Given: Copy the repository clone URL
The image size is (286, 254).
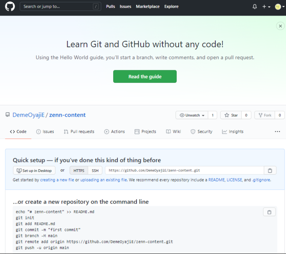Looking at the screenshot, I should (x=270, y=170).
